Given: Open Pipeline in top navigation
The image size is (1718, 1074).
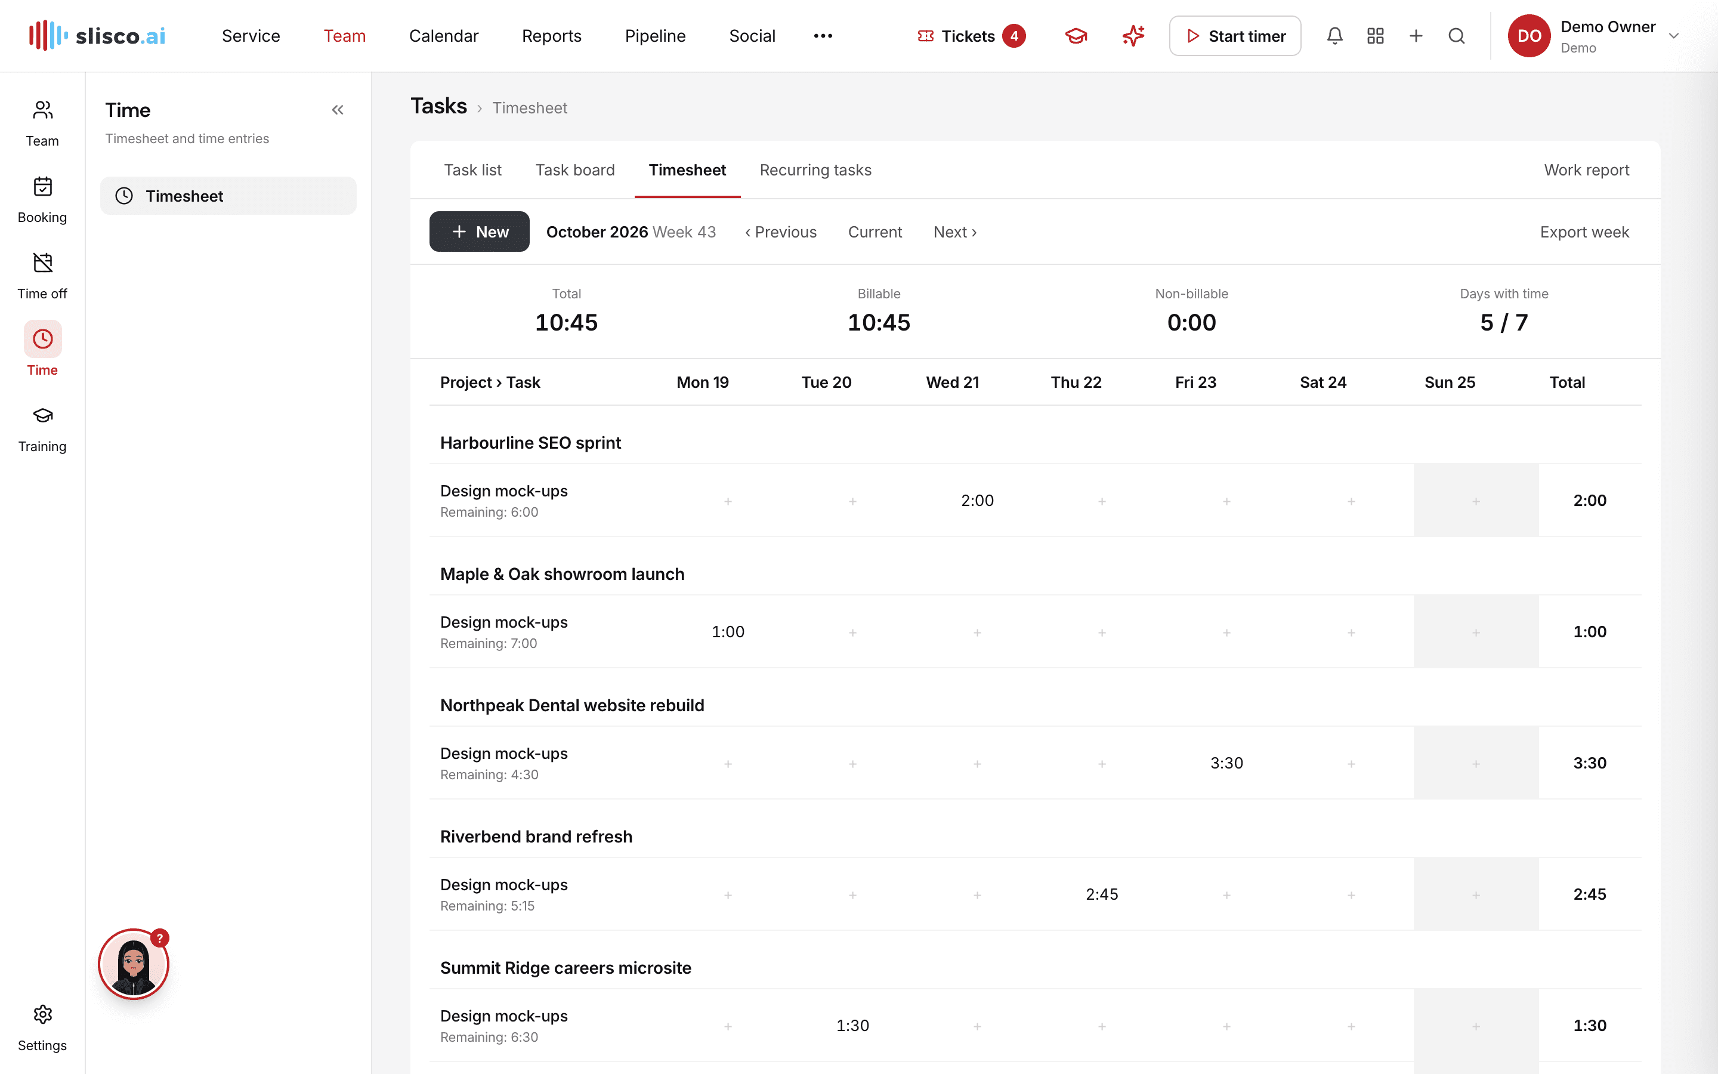Looking at the screenshot, I should (x=654, y=36).
